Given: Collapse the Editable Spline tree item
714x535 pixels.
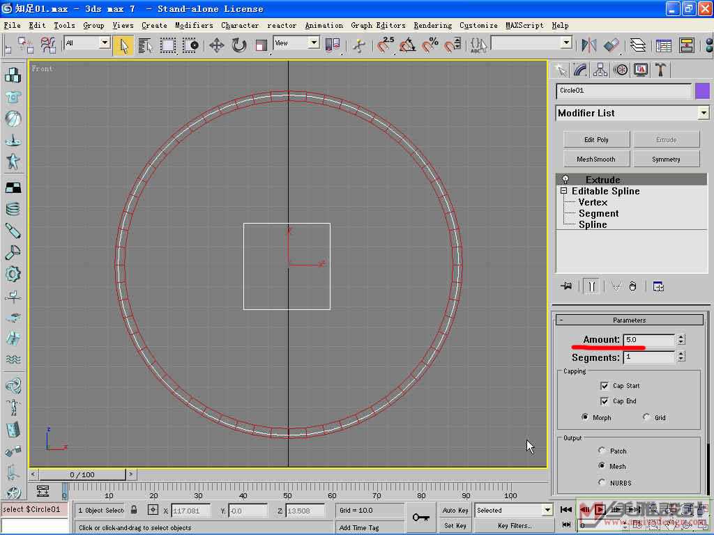Looking at the screenshot, I should click(564, 191).
